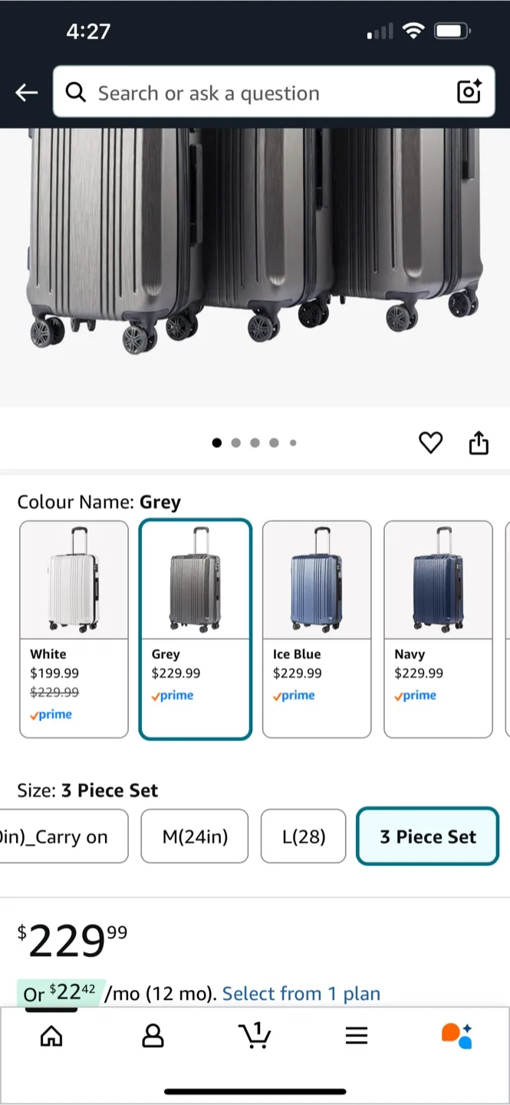The height and width of the screenshot is (1105, 510).
Task: Choose the L(28) luggage size
Action: pos(303,836)
